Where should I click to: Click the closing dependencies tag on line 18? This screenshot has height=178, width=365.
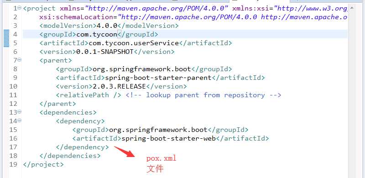click(70, 156)
